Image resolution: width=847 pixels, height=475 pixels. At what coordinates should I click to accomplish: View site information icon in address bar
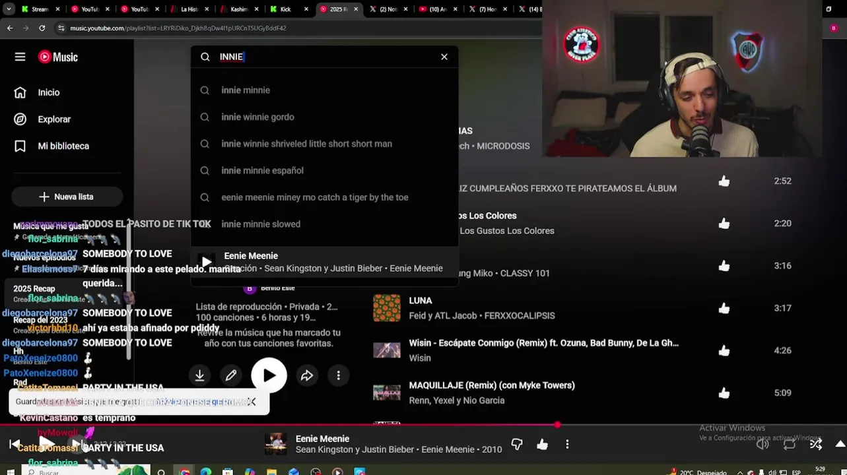point(61,28)
